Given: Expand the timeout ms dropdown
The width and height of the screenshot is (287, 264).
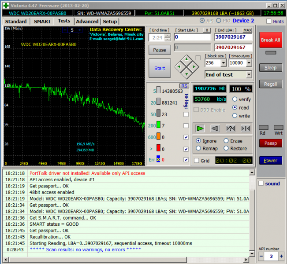Looking at the screenshot, I should click(x=249, y=63).
